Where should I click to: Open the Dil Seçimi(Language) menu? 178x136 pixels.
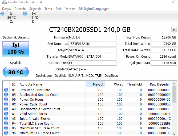[94, 9]
